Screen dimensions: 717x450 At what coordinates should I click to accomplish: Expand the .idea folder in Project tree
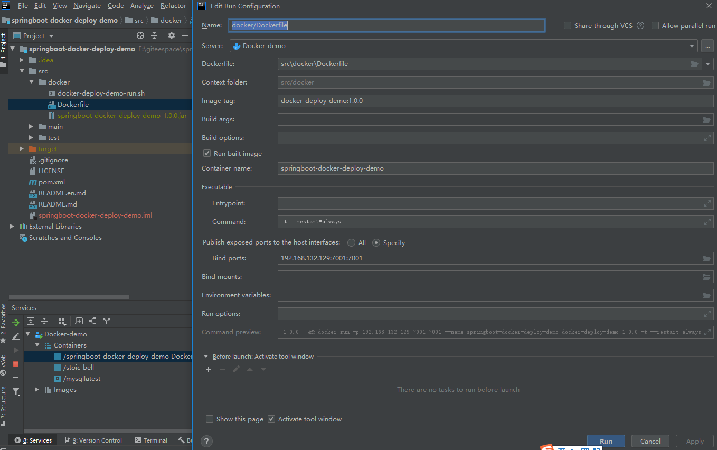point(22,60)
